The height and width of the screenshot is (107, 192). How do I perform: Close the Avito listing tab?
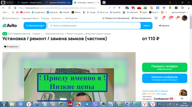tap(98, 2)
